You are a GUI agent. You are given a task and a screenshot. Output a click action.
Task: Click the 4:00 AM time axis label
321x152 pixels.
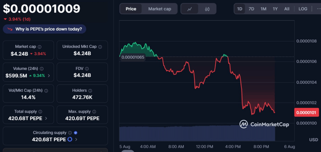click(148, 146)
